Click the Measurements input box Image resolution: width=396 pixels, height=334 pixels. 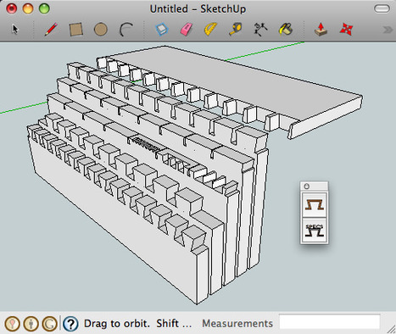330,322
